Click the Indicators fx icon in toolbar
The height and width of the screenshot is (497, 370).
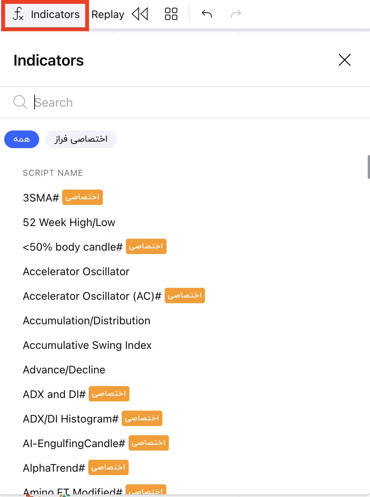[x=18, y=14]
